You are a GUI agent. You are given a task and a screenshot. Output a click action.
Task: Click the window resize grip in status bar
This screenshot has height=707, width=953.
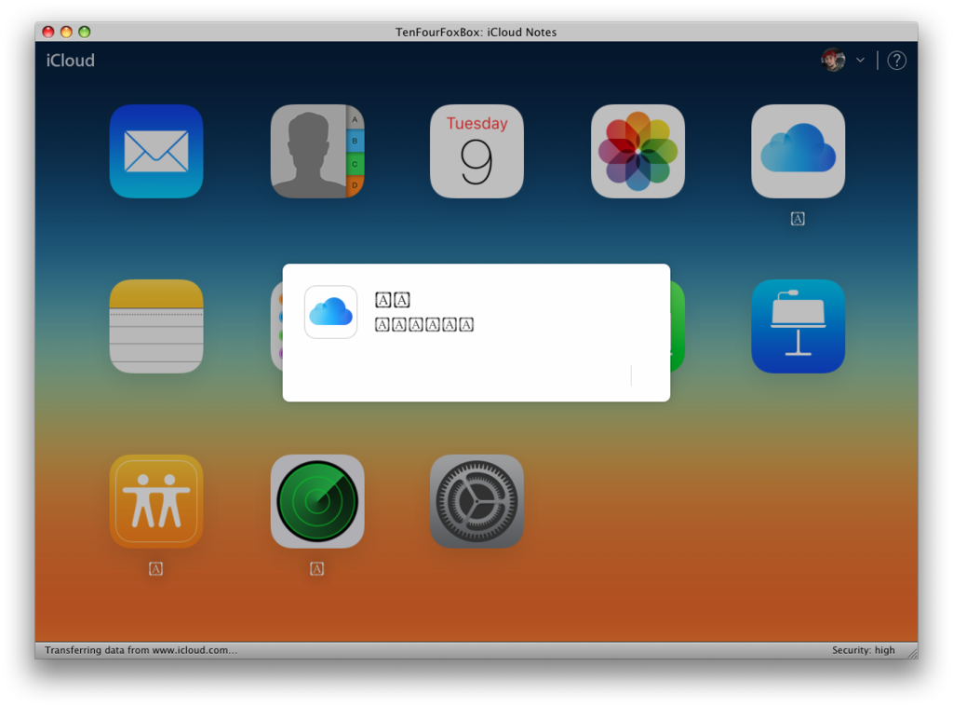point(912,653)
